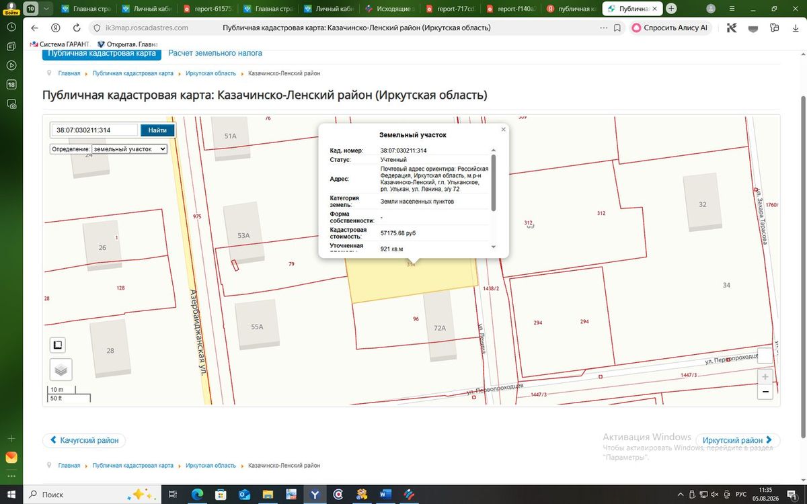The image size is (807, 504).
Task: Add a sidebar app with plus icon
Action: tap(11, 438)
